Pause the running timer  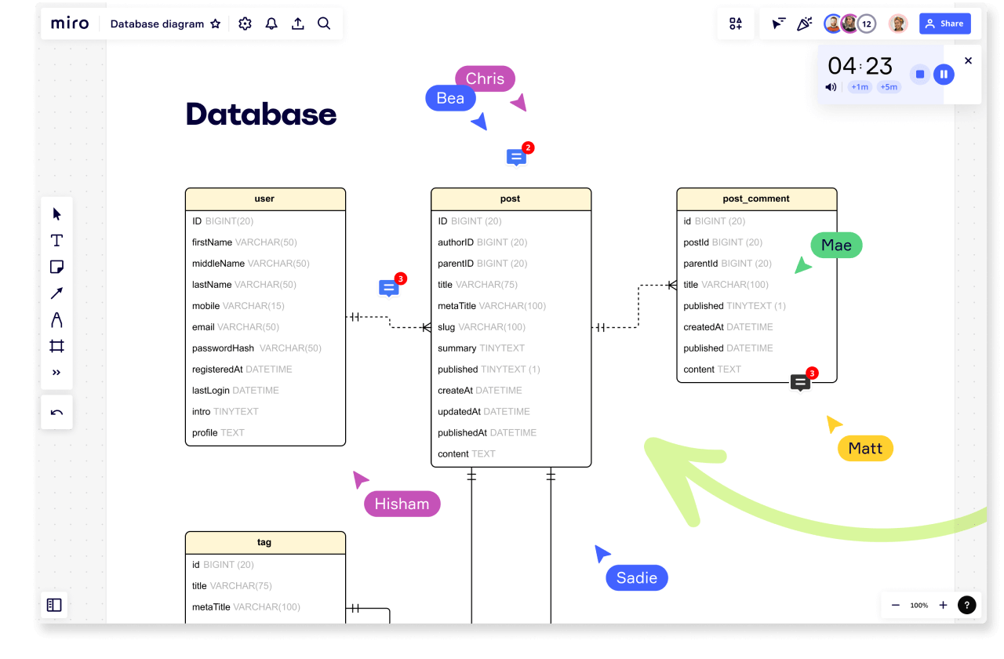(x=944, y=74)
